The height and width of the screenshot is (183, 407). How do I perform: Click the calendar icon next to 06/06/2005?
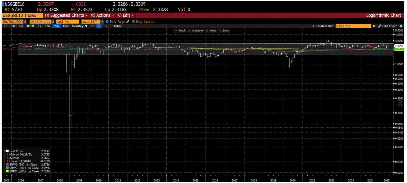tap(25, 21)
